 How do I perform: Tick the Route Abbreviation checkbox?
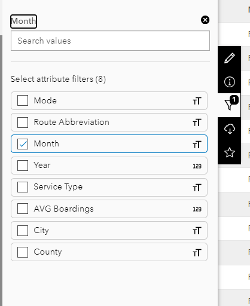point(23,122)
